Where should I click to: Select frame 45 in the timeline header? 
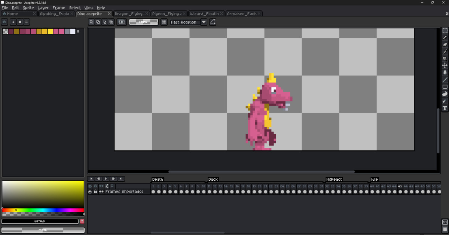[400, 186]
